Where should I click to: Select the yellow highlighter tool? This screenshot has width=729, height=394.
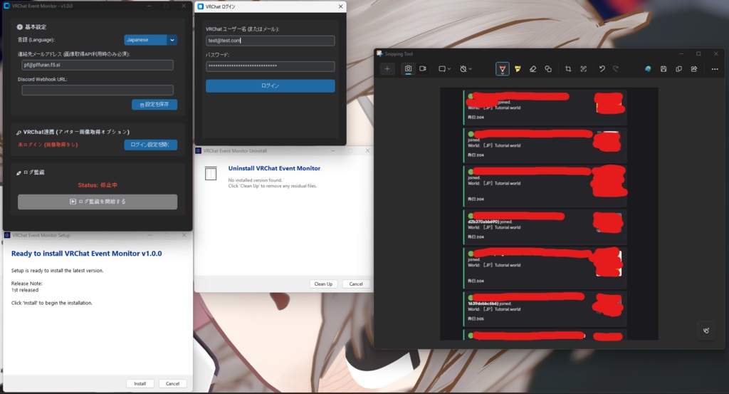(x=518, y=69)
